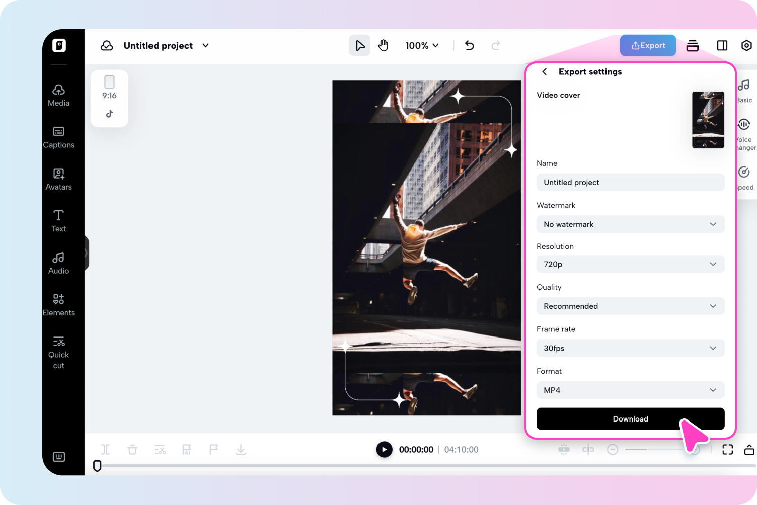The height and width of the screenshot is (505, 757).
Task: Delete the selected clip with the trash icon
Action: tap(132, 449)
